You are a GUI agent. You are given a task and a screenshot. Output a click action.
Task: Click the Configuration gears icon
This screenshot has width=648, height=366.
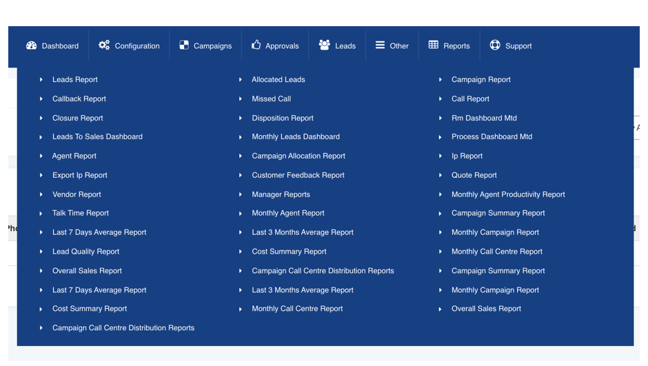pyautogui.click(x=104, y=45)
